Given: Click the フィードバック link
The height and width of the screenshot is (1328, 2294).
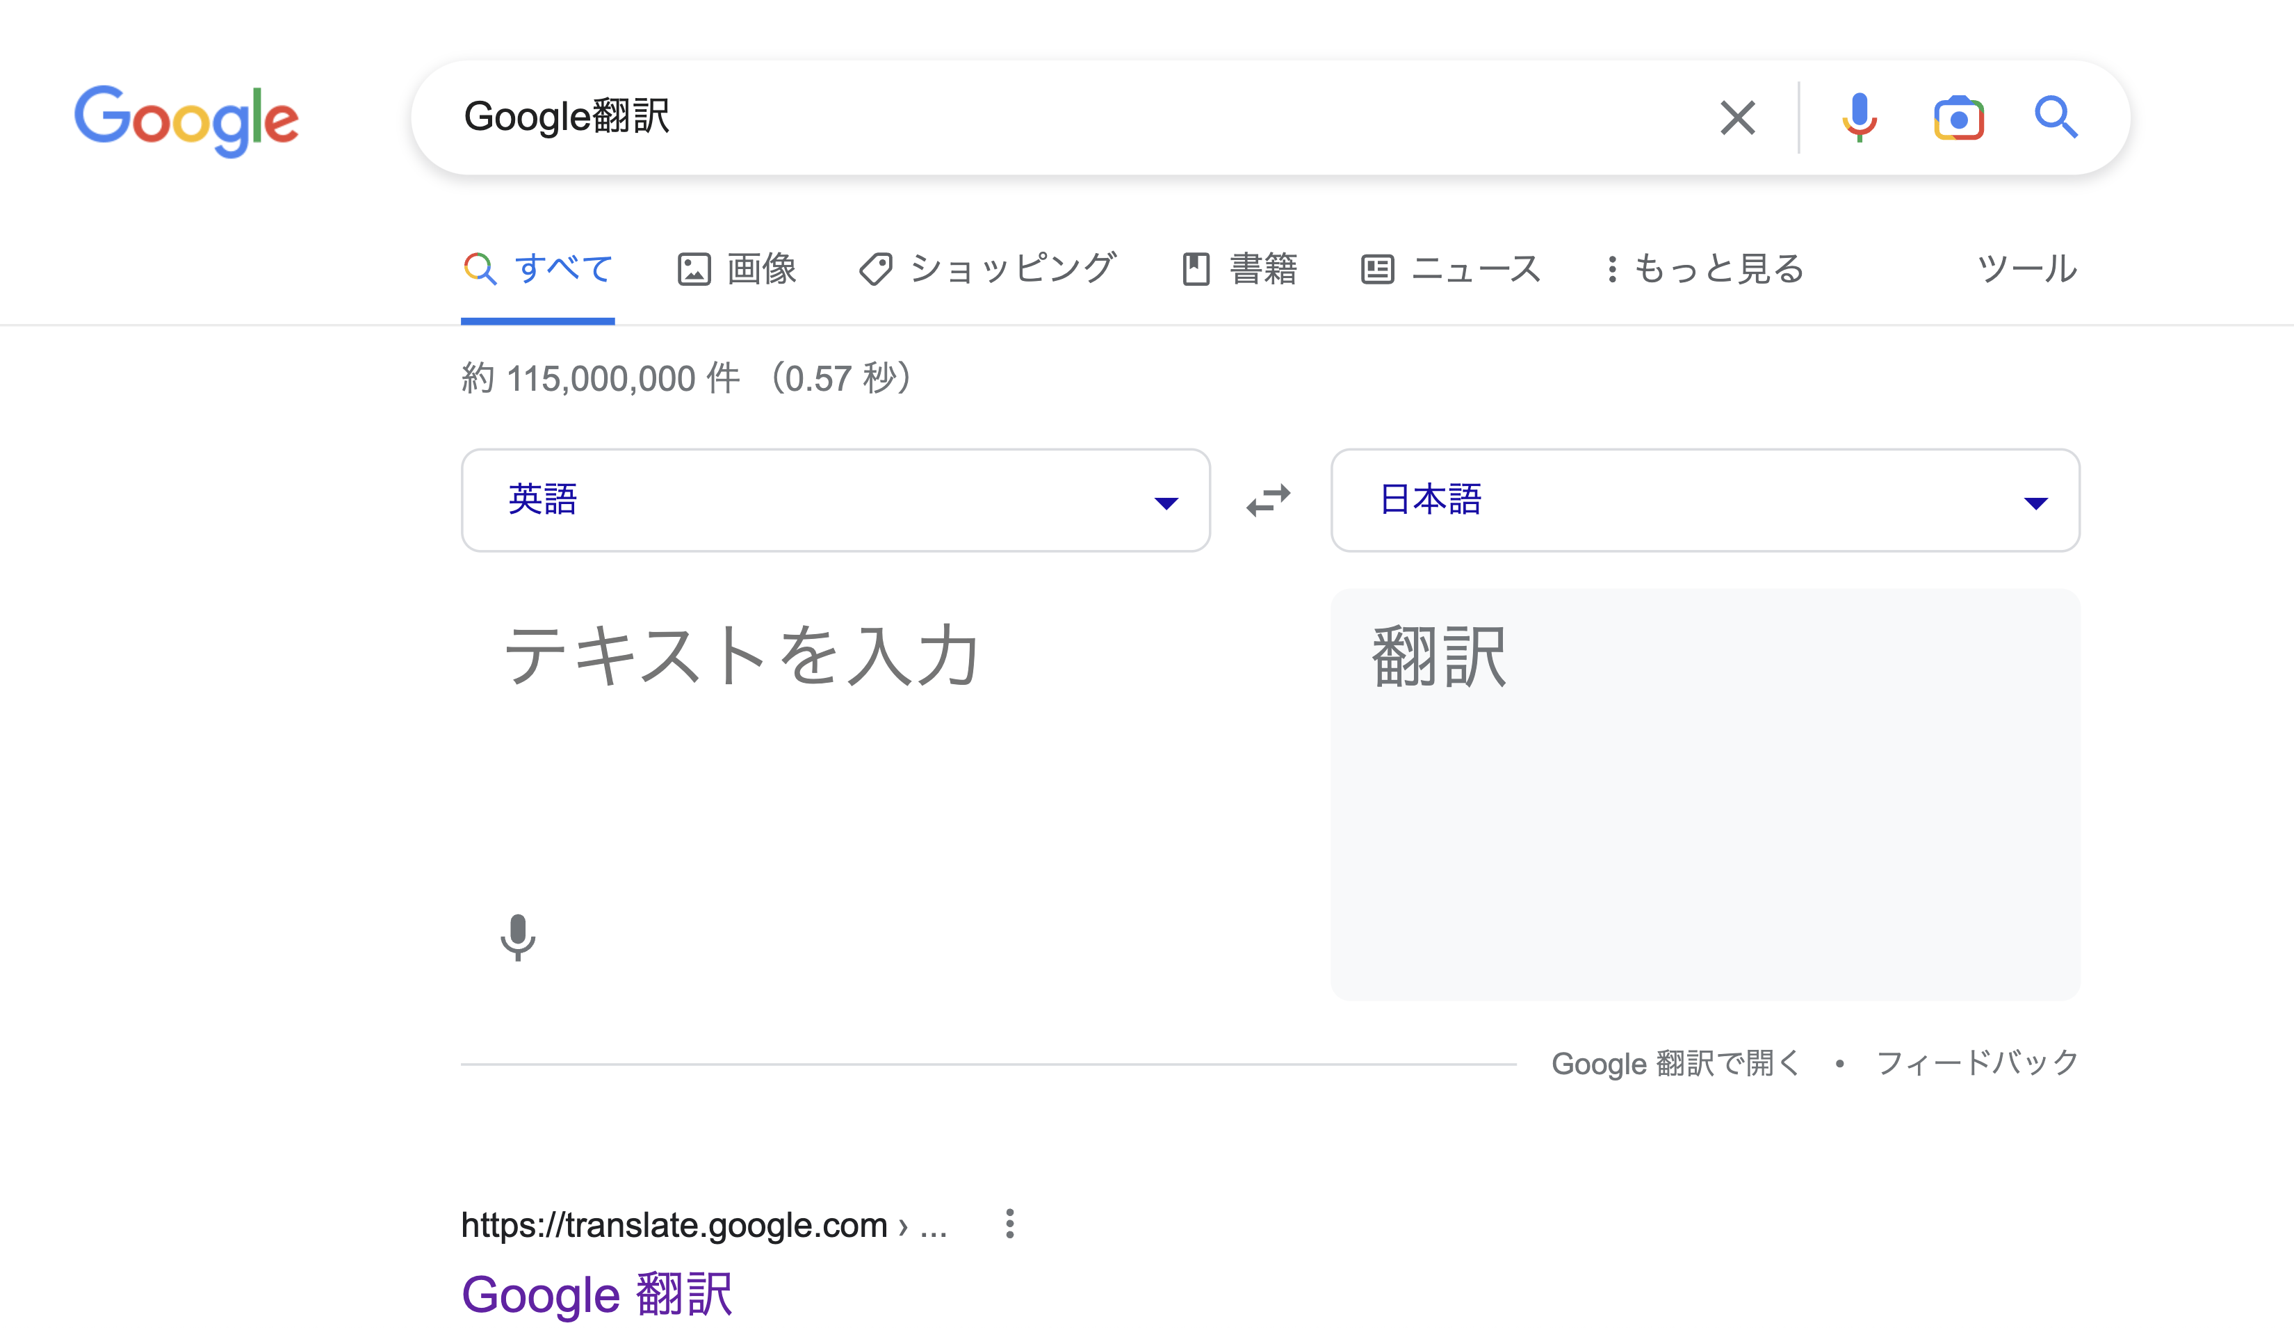Looking at the screenshot, I should click(1978, 1062).
